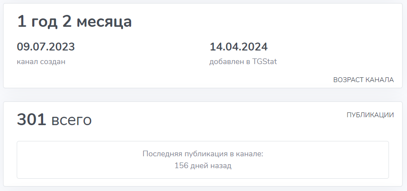Click the word "добавлен" under 14.04.2024
The width and height of the screenshot is (407, 191).
click(x=226, y=61)
